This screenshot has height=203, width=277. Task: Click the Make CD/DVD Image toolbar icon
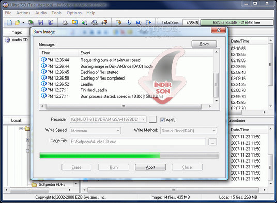pyautogui.click(x=65, y=22)
